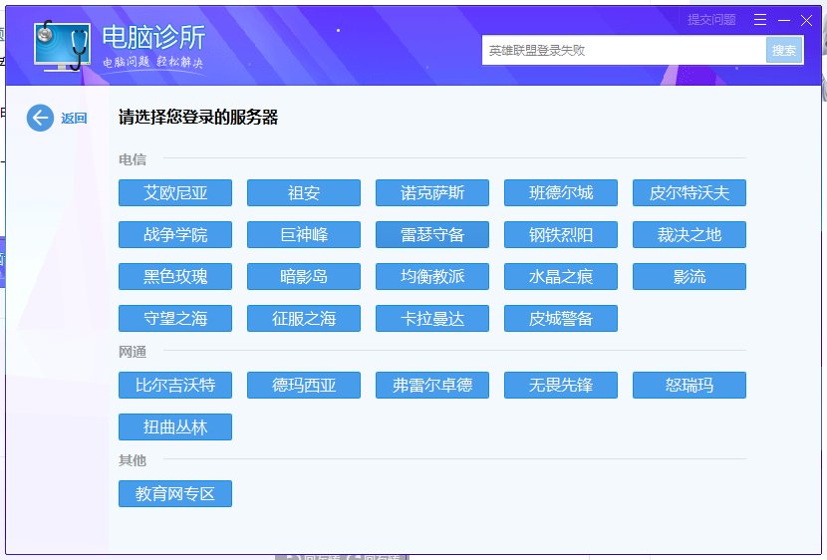Choose the 雷瑟守备 server
This screenshot has width=827, height=560.
coord(432,234)
